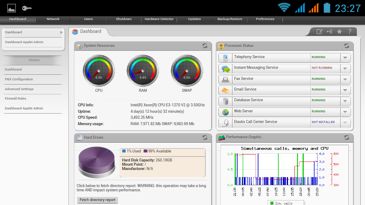Open the Network menu
The image size is (365, 205).
[53, 19]
